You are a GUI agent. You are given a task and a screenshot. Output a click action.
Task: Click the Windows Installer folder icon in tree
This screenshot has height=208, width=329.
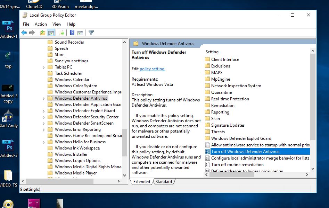coord(50,154)
